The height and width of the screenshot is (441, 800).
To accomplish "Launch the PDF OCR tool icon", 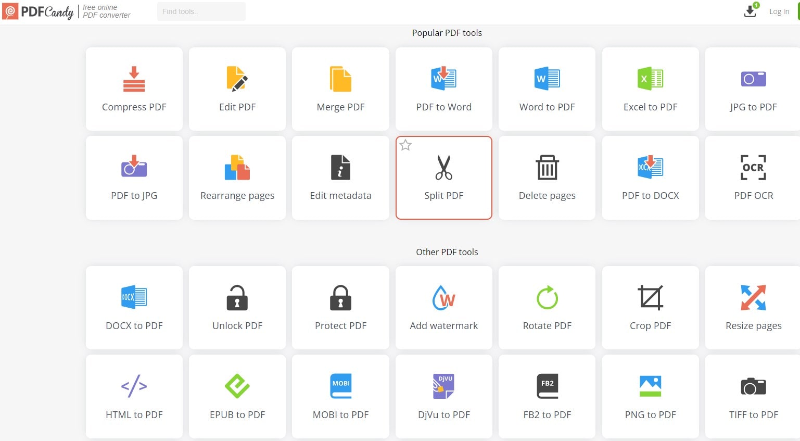I will (753, 168).
